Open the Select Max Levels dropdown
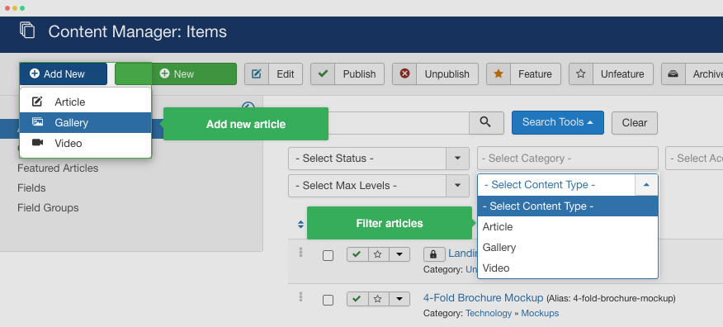Image resolution: width=723 pixels, height=327 pixels. click(378, 186)
